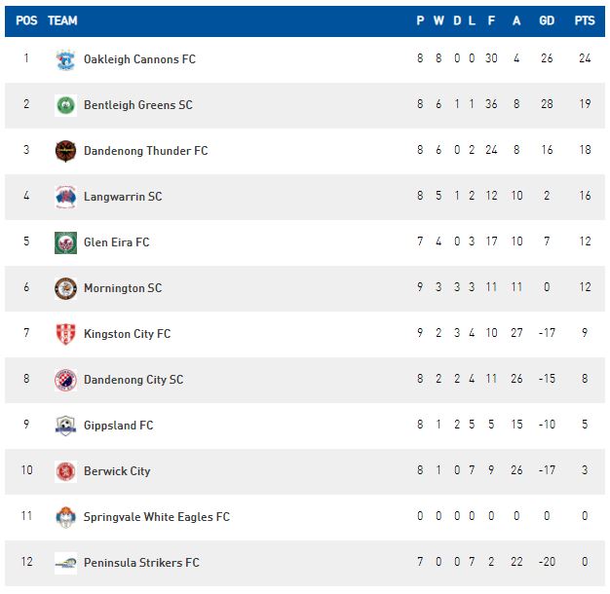This screenshot has height=594, width=610.
Task: Click the Springvale White Eagles FC logo
Action: [x=65, y=517]
